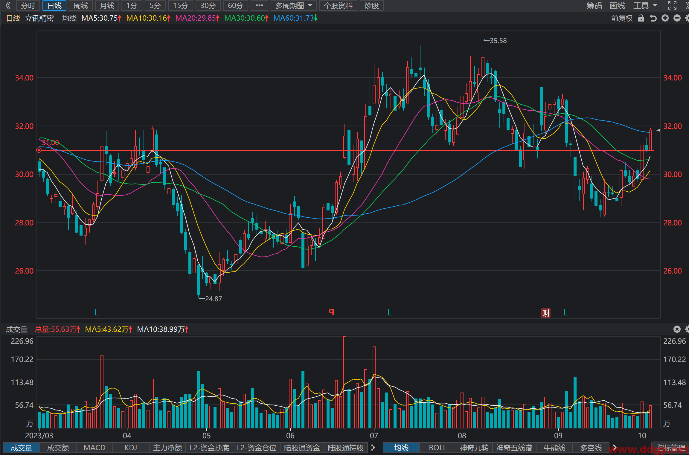This screenshot has height=455, width=689.
Task: Click the 诊股 diagnosis button
Action: pos(371,5)
